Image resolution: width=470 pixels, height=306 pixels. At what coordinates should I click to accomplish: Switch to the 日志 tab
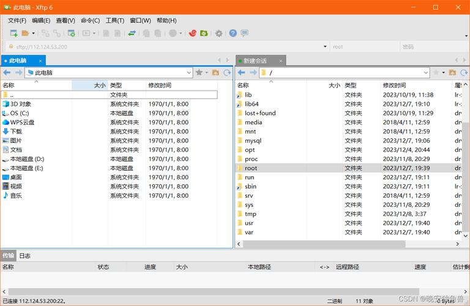click(24, 256)
